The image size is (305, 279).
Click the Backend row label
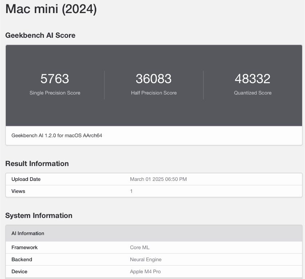pyautogui.click(x=22, y=259)
